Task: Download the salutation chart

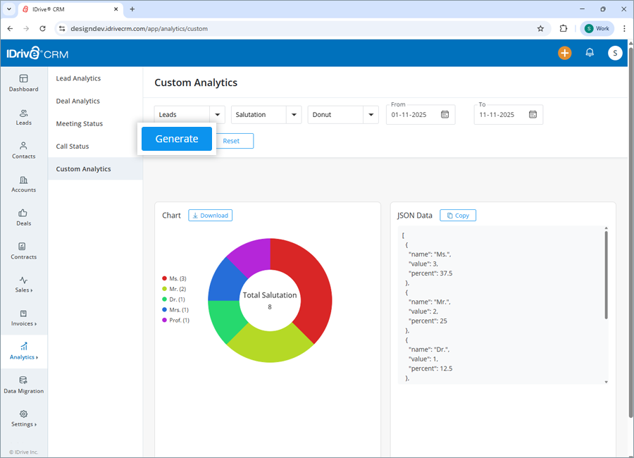Action: coord(210,215)
